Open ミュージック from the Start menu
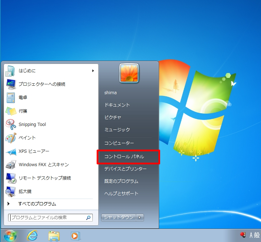Image resolution: width=261 pixels, height=242 pixels. (x=117, y=130)
